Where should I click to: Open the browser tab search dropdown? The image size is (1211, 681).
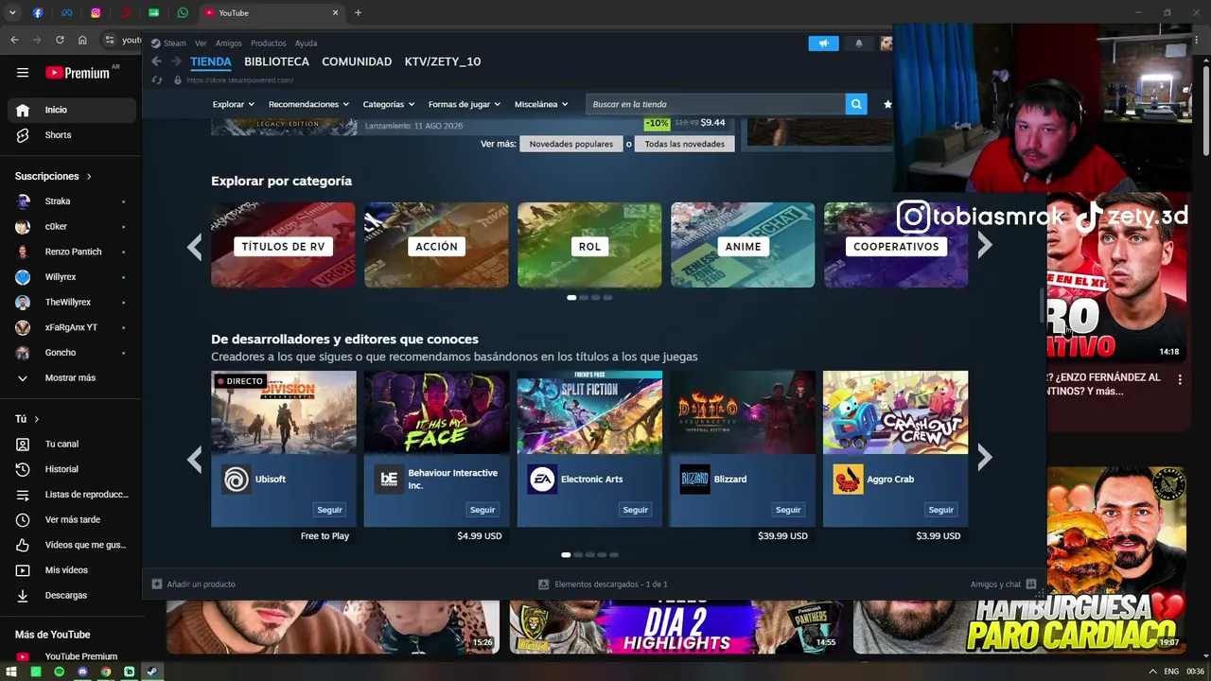pyautogui.click(x=12, y=13)
